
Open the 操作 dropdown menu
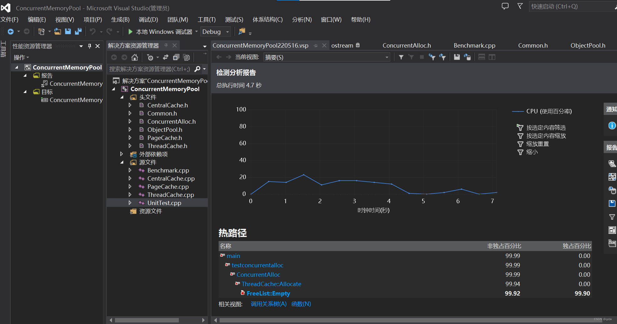click(x=21, y=58)
